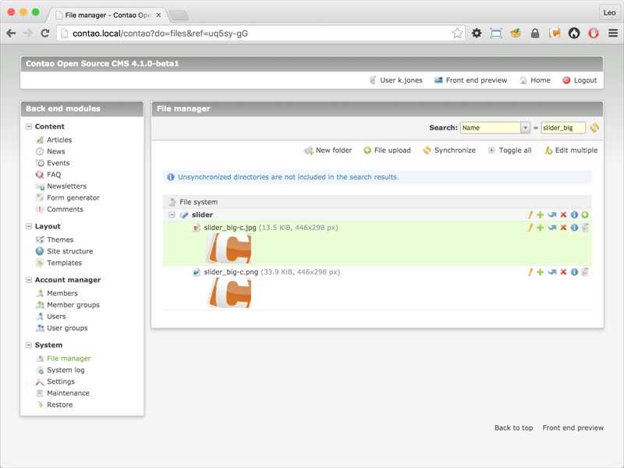
Task: Click the red stop-hand extension icon
Action: click(x=594, y=33)
